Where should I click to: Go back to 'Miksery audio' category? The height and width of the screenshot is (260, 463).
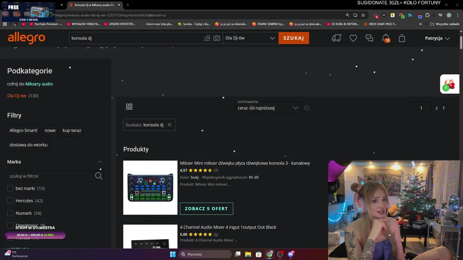(x=39, y=84)
